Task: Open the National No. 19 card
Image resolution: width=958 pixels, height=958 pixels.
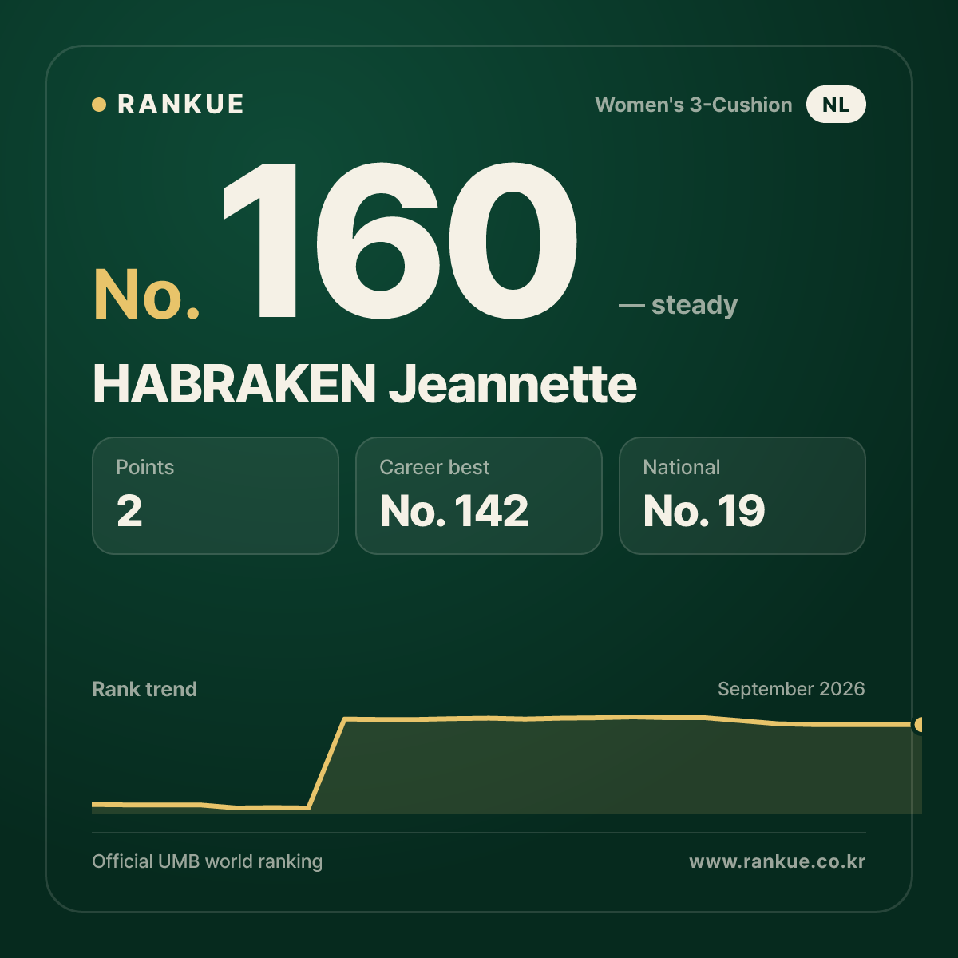Action: tap(742, 496)
